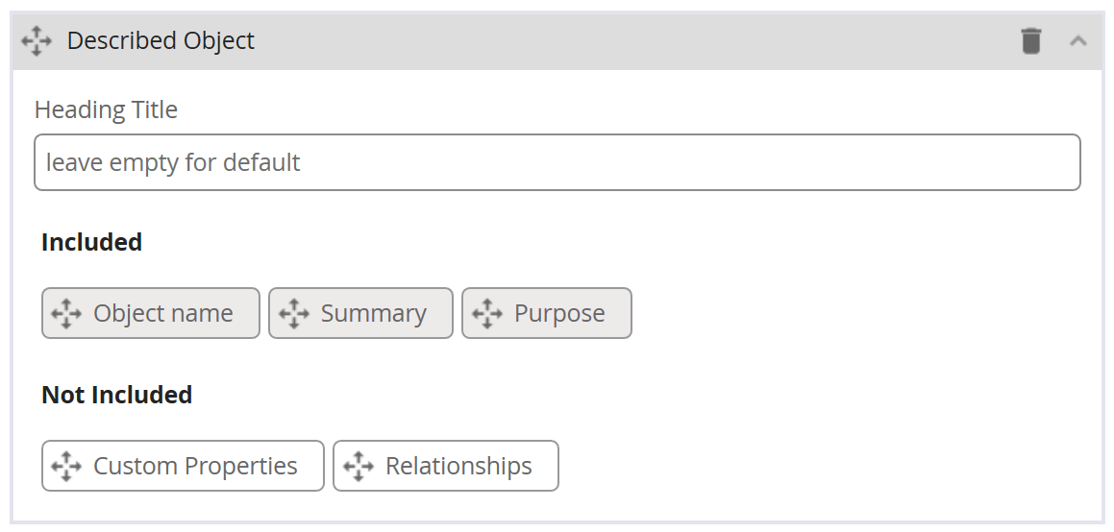Click the Included section heading
The width and height of the screenshot is (1114, 532).
[91, 242]
